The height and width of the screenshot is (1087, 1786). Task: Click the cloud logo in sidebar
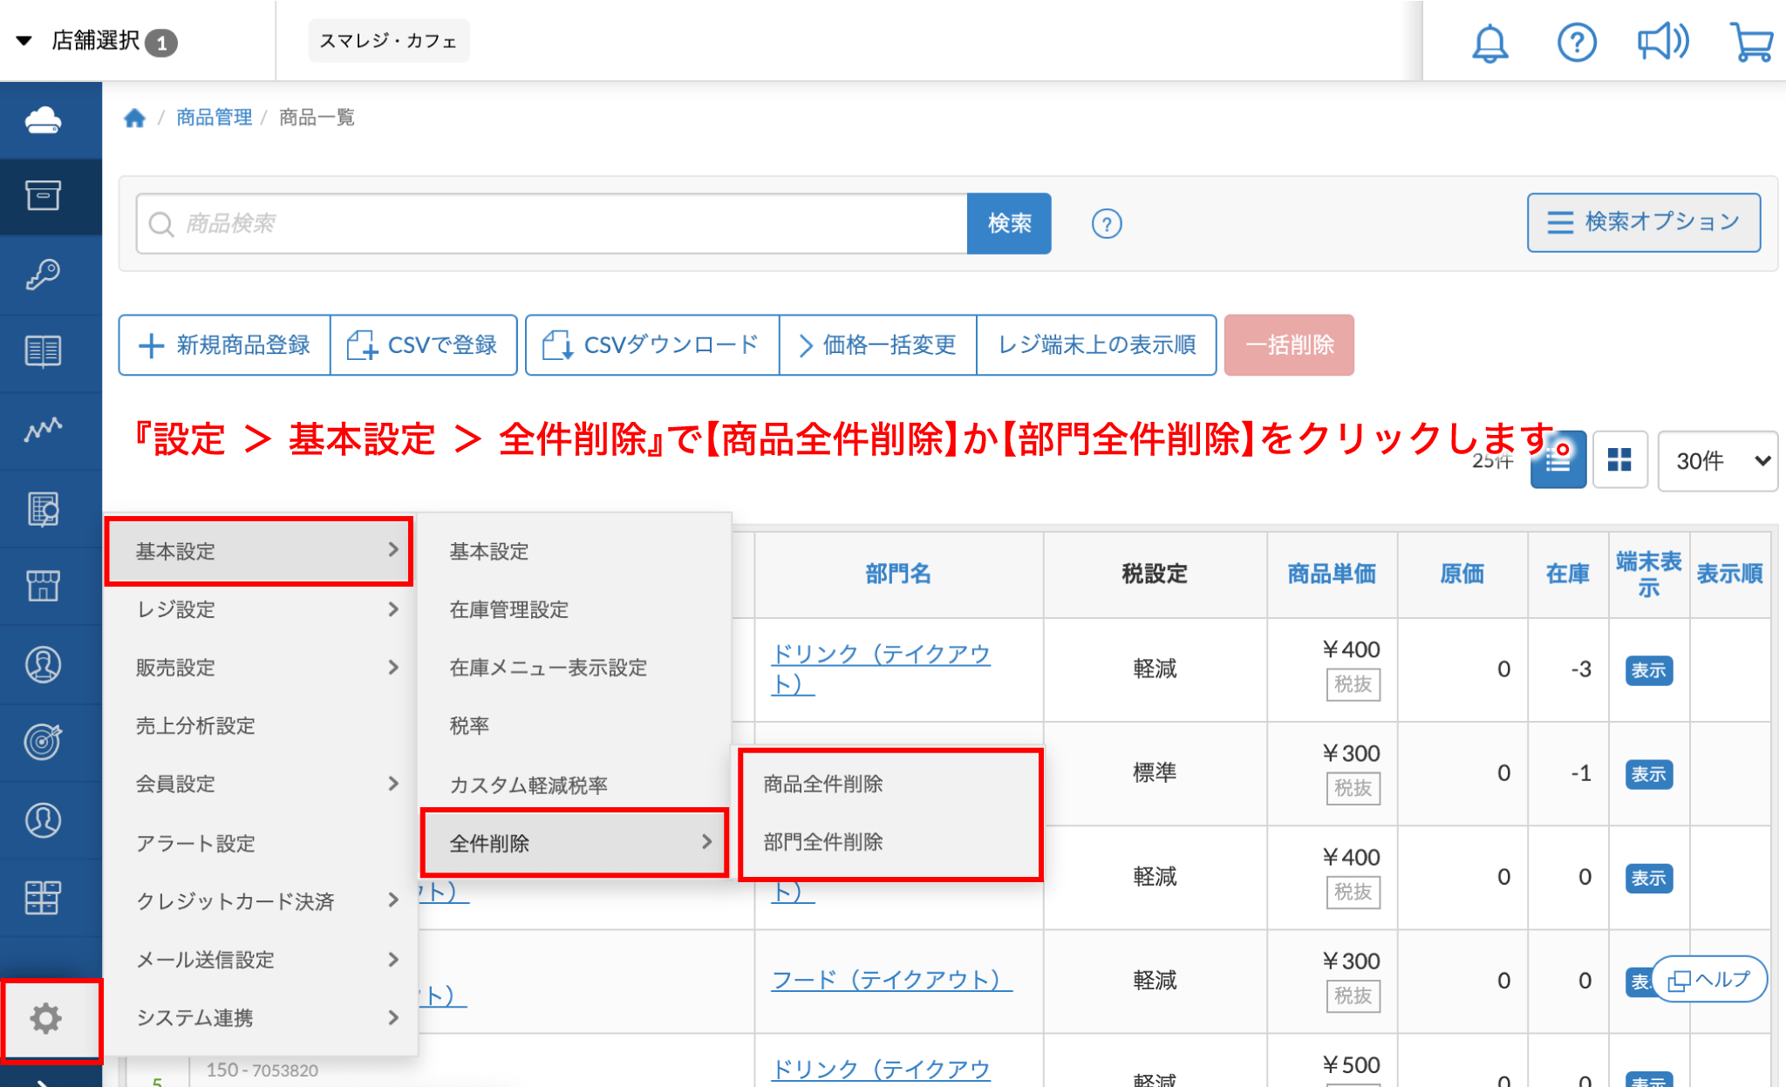43,120
